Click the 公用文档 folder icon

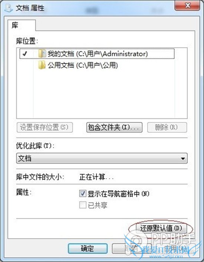[42, 65]
